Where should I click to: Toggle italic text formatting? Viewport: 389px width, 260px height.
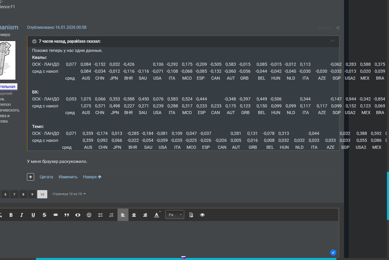(22, 215)
